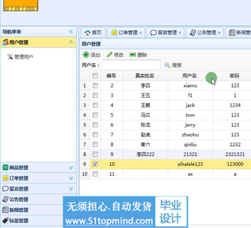
Task: Expand the 订单管理 sidebar panel
Action: (x=71, y=178)
